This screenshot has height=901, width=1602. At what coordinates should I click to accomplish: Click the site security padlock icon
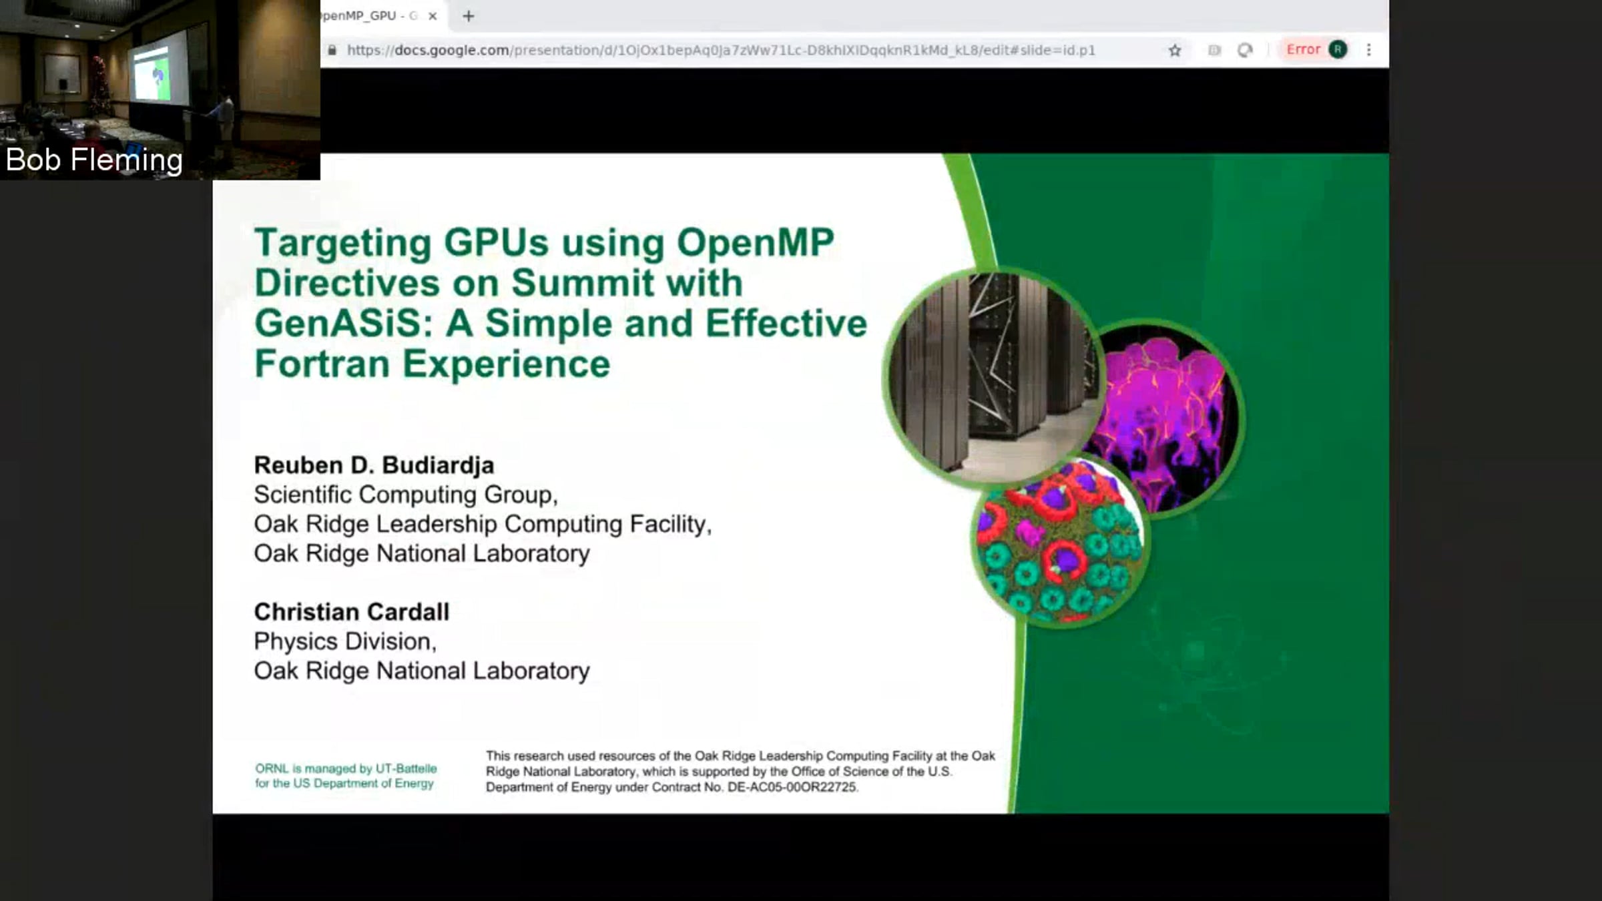(332, 50)
